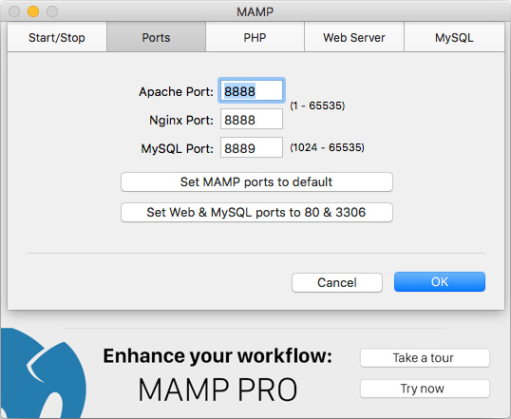Select the MySQL Port text box
This screenshot has width=511, height=419.
pos(252,147)
